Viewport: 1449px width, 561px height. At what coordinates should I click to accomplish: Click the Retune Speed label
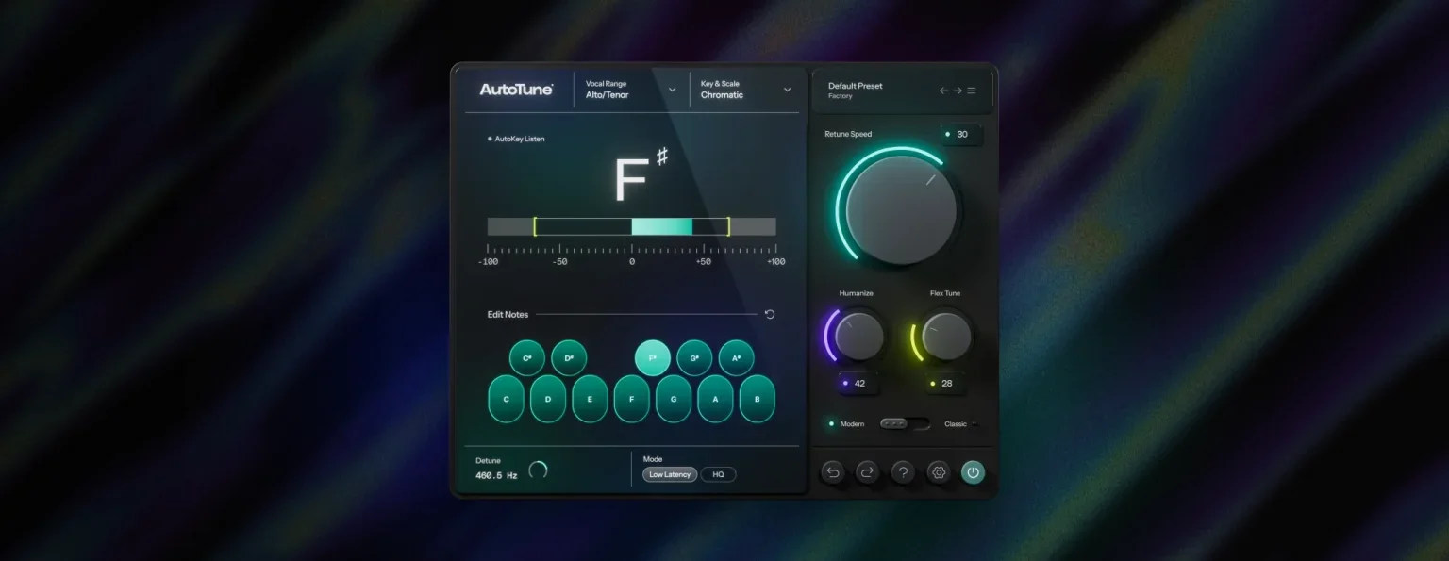click(848, 134)
